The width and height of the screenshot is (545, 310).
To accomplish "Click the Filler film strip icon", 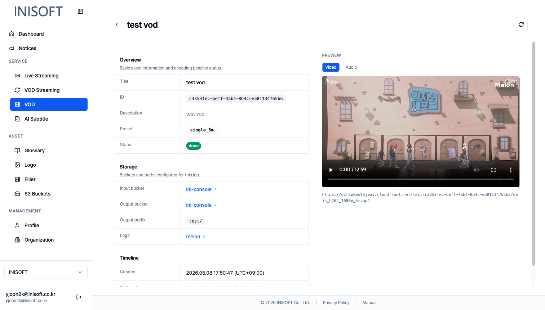I will click(x=17, y=179).
